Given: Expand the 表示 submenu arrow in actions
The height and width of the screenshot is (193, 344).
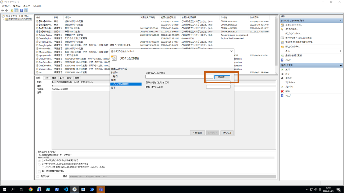Looking at the screenshot, I should [341, 51].
